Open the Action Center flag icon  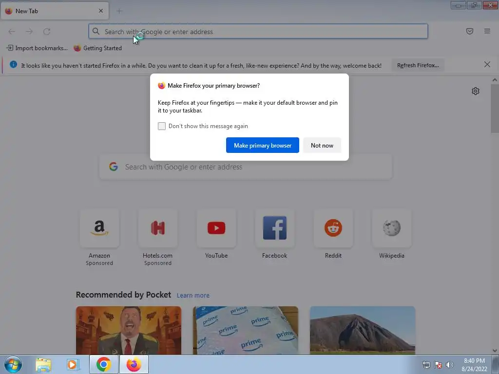click(x=438, y=365)
